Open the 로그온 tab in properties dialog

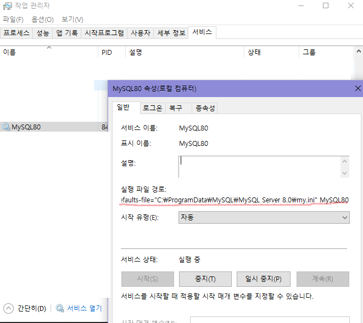coord(153,108)
